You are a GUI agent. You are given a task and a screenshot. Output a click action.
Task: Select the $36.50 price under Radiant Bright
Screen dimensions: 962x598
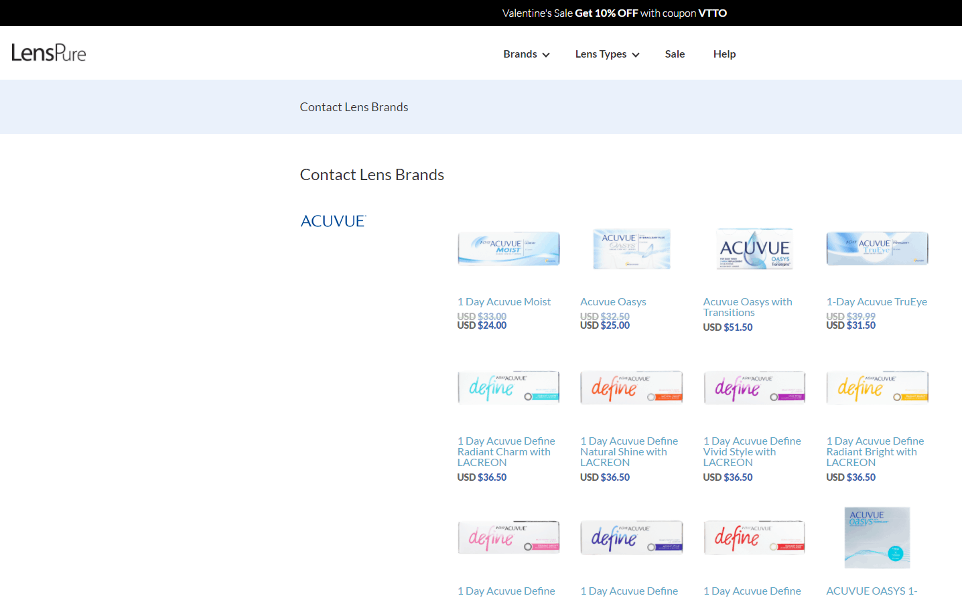[851, 477]
